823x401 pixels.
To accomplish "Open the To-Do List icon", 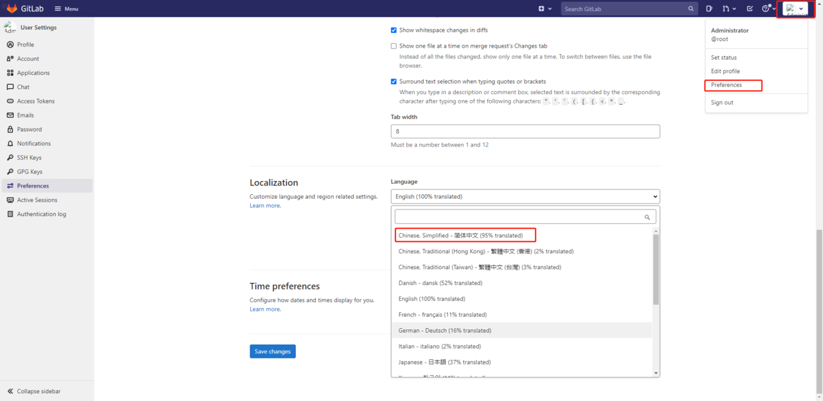I will point(749,9).
